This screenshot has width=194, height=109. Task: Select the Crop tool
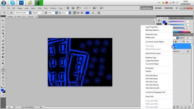[3, 34]
